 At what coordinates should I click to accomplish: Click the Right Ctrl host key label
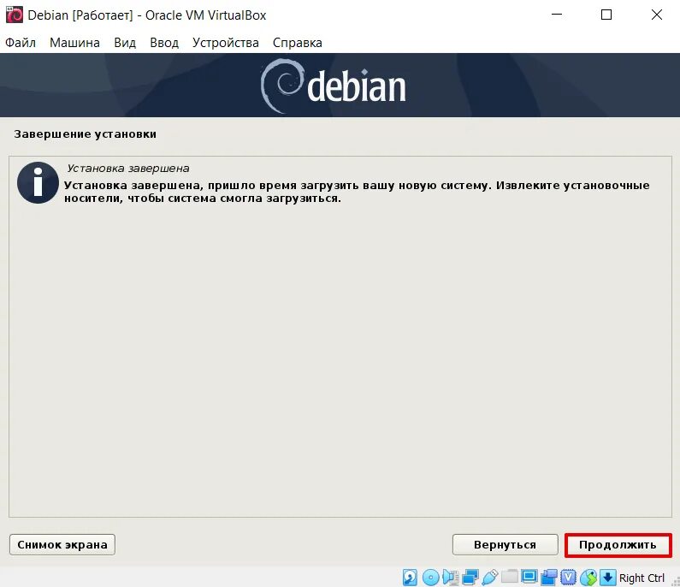[x=642, y=578]
